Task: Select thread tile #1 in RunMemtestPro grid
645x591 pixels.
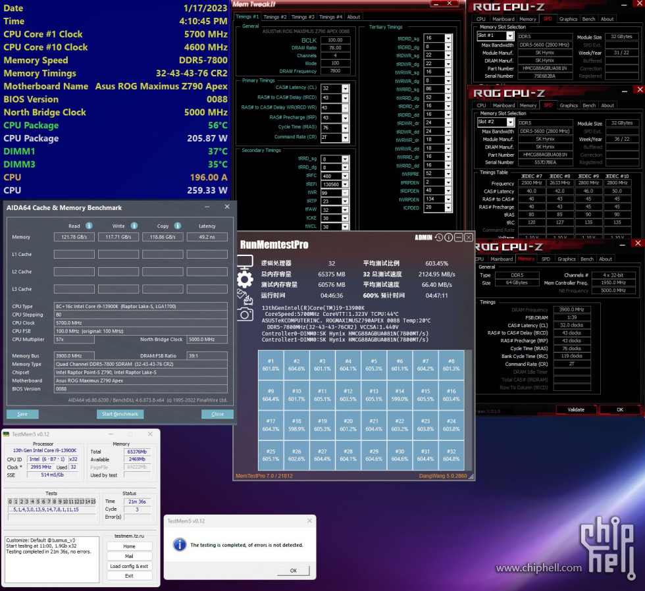Action: pos(271,365)
